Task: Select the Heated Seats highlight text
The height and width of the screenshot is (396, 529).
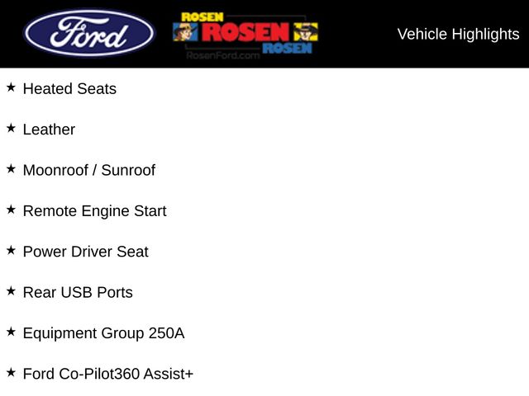Action: 69,88
